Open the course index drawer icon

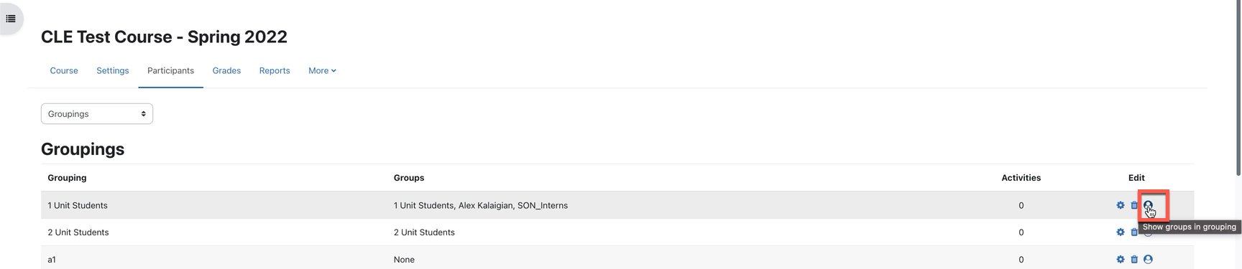[x=11, y=19]
